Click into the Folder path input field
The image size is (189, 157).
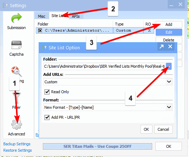(x=105, y=66)
